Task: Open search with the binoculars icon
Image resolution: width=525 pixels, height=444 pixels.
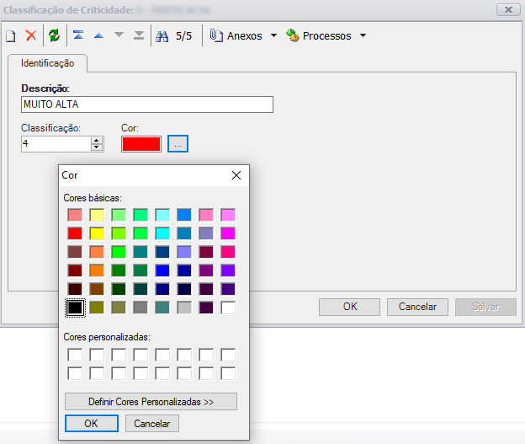Action: pos(162,36)
